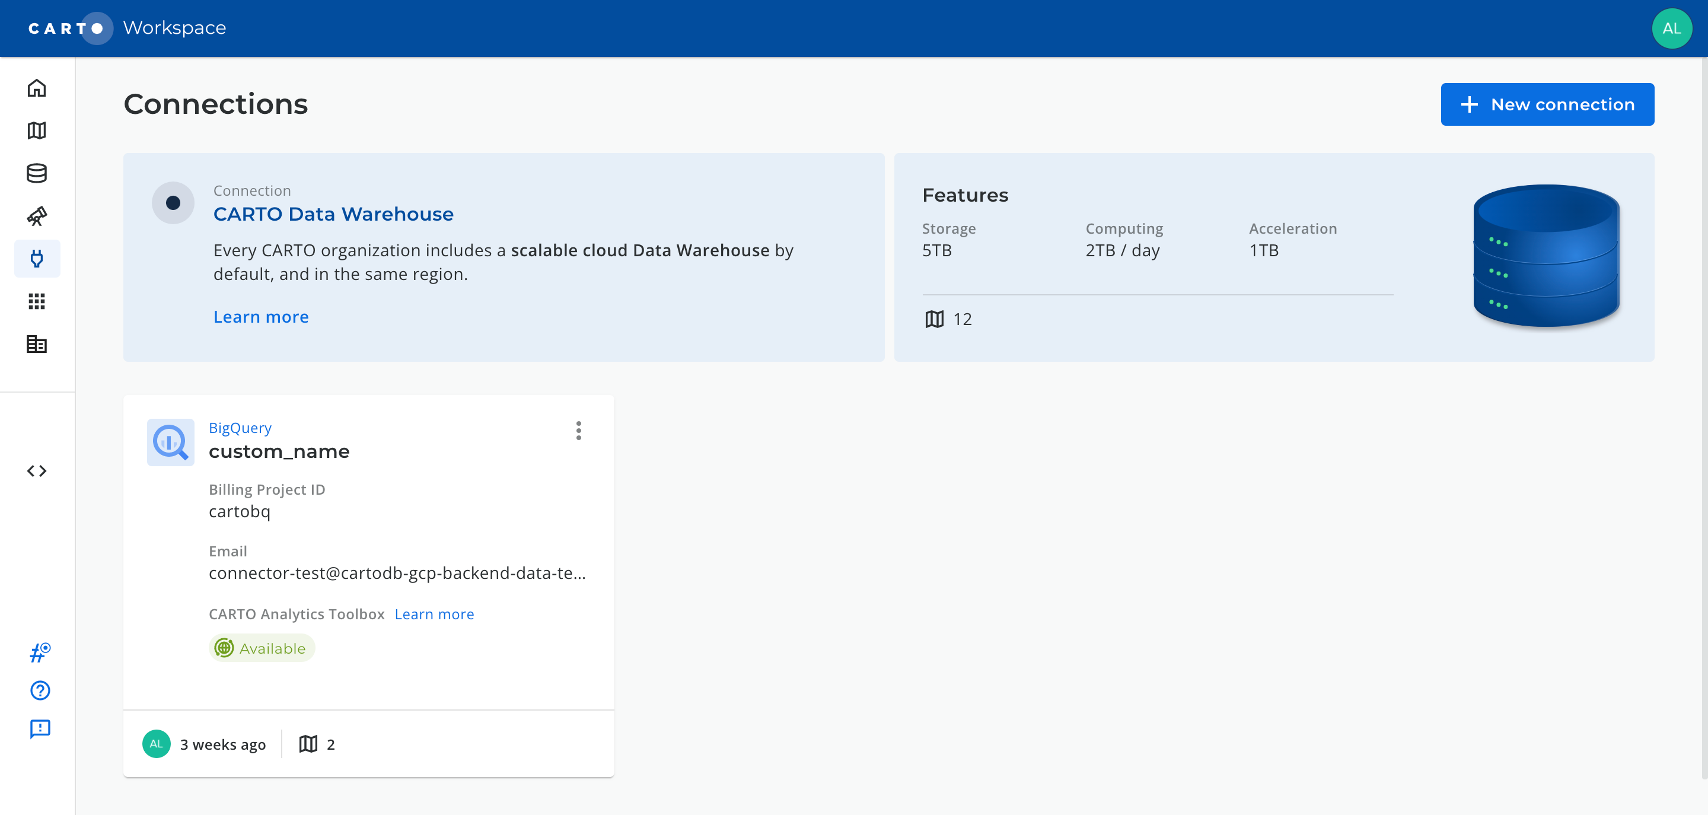Screen dimensions: 1708x815
Task: Create a New connection
Action: [1547, 104]
